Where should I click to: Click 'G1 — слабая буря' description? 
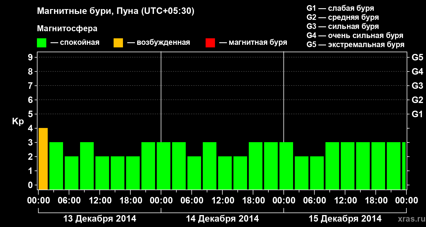340,8
